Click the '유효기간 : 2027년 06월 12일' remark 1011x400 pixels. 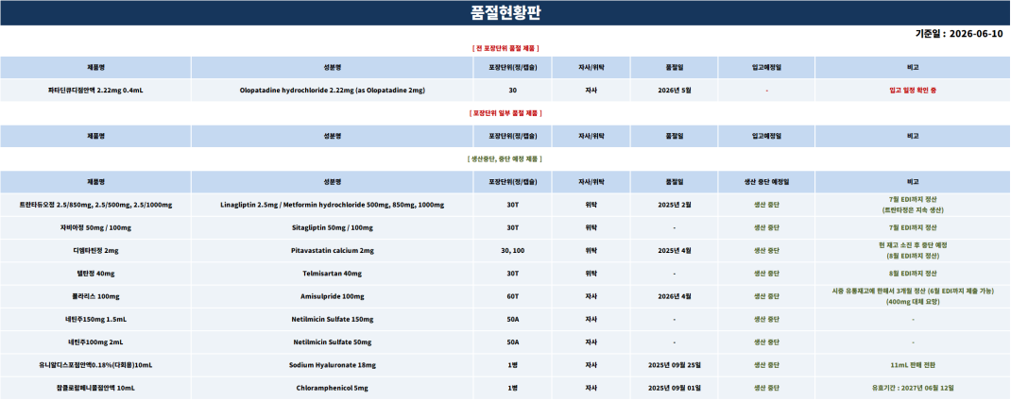click(913, 389)
